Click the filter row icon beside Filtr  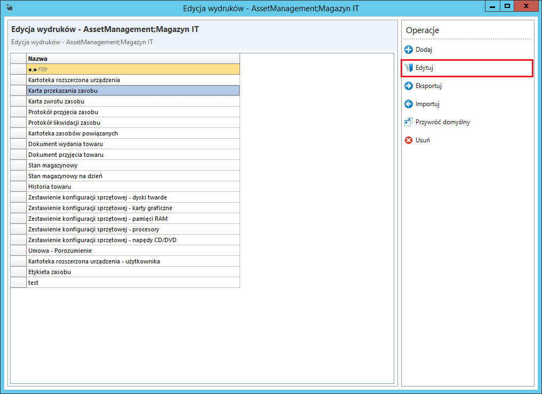tap(31, 69)
